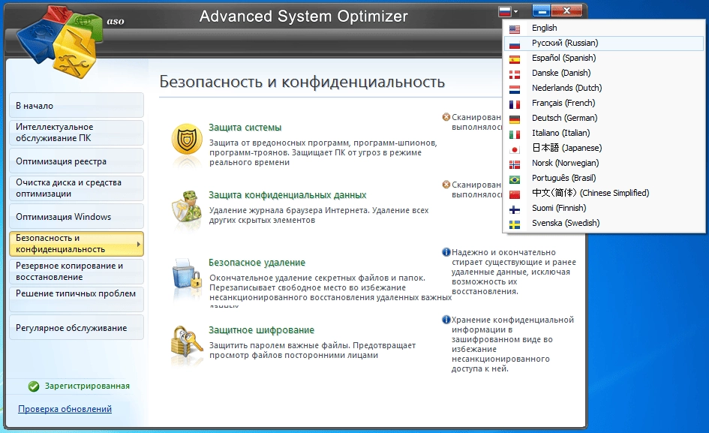Open Регулярное обслуживание section

pyautogui.click(x=77, y=327)
